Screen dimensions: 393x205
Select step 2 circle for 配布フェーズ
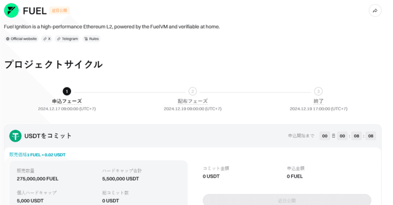tap(193, 91)
